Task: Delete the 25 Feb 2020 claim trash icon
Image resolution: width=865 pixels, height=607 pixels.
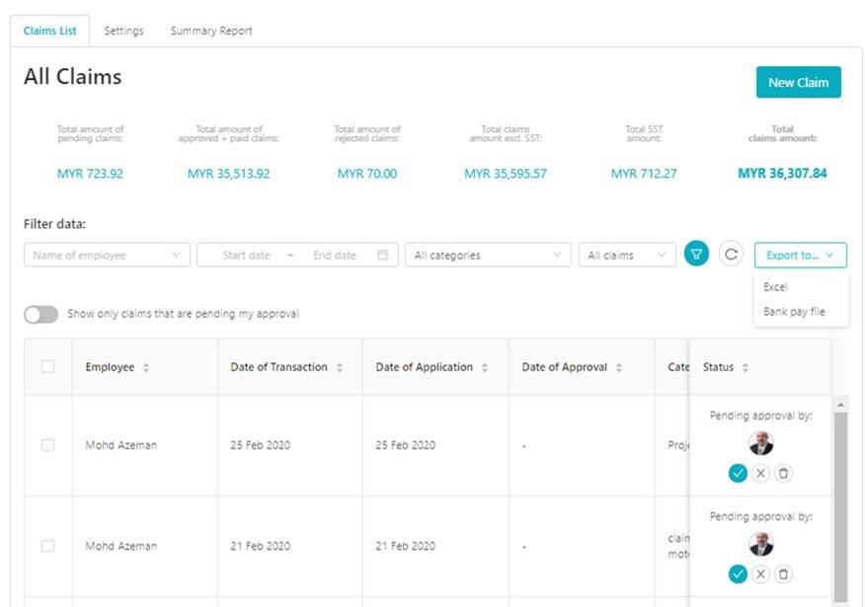Action: (783, 474)
